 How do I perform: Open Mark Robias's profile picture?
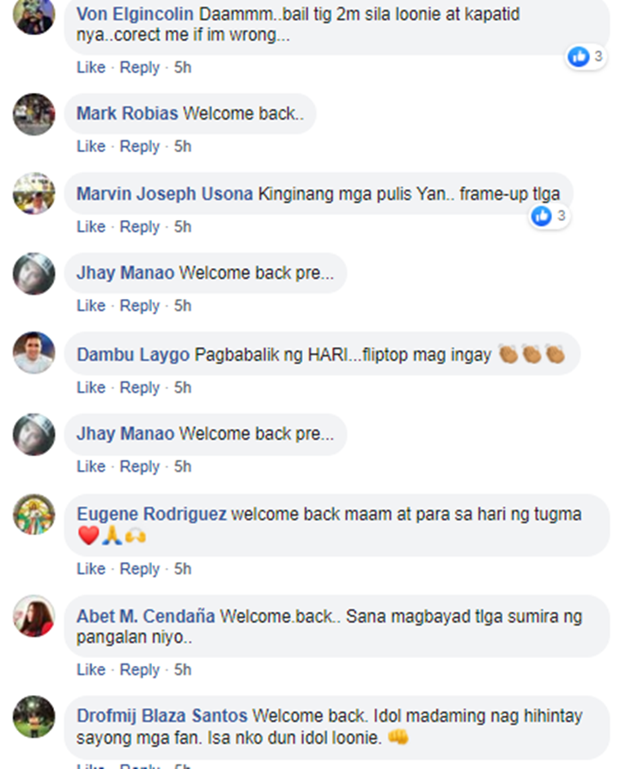pos(33,114)
